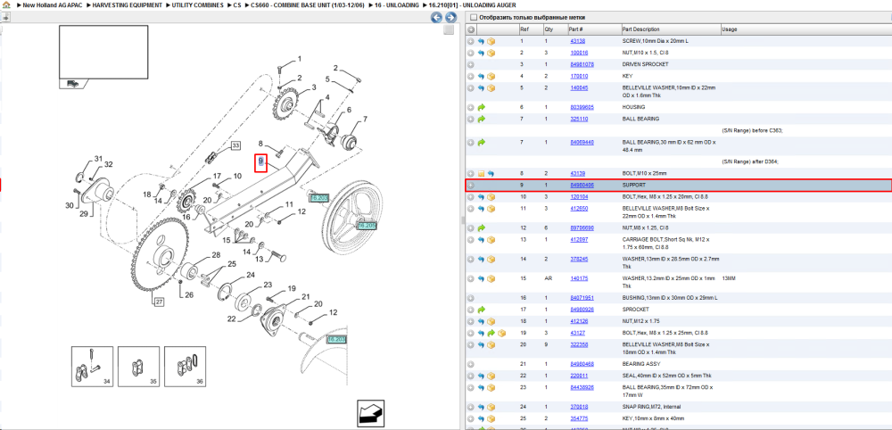Image resolution: width=892 pixels, height=430 pixels.
Task: Click green arrow on SPROCKET row 17
Action: click(482, 310)
